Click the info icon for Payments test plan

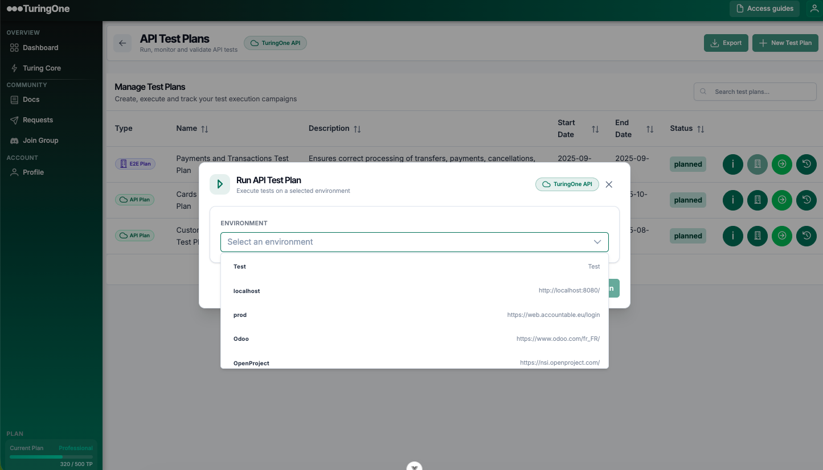pyautogui.click(x=732, y=164)
